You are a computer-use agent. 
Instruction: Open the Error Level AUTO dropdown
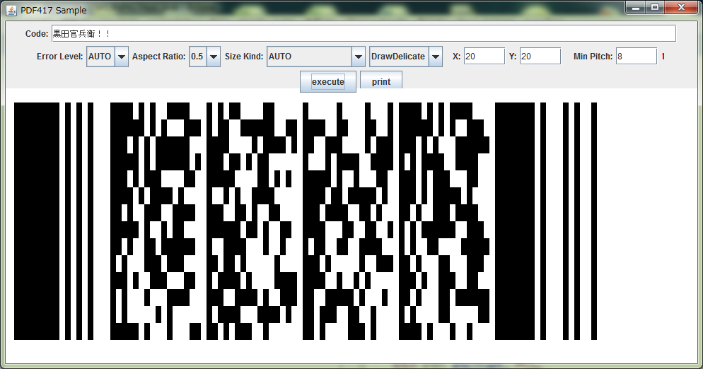pos(108,57)
